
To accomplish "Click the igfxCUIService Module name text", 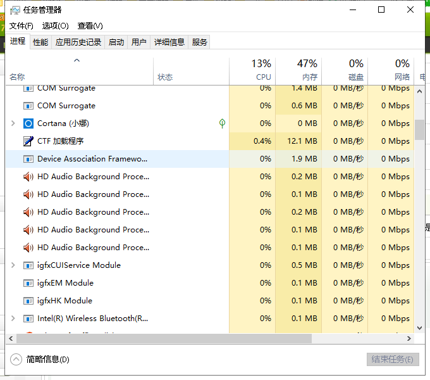I will (x=79, y=265).
